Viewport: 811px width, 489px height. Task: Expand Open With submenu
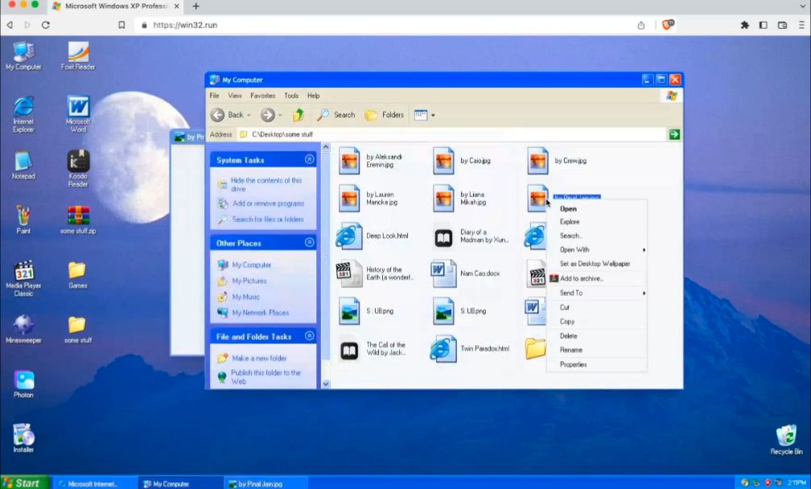tap(596, 249)
